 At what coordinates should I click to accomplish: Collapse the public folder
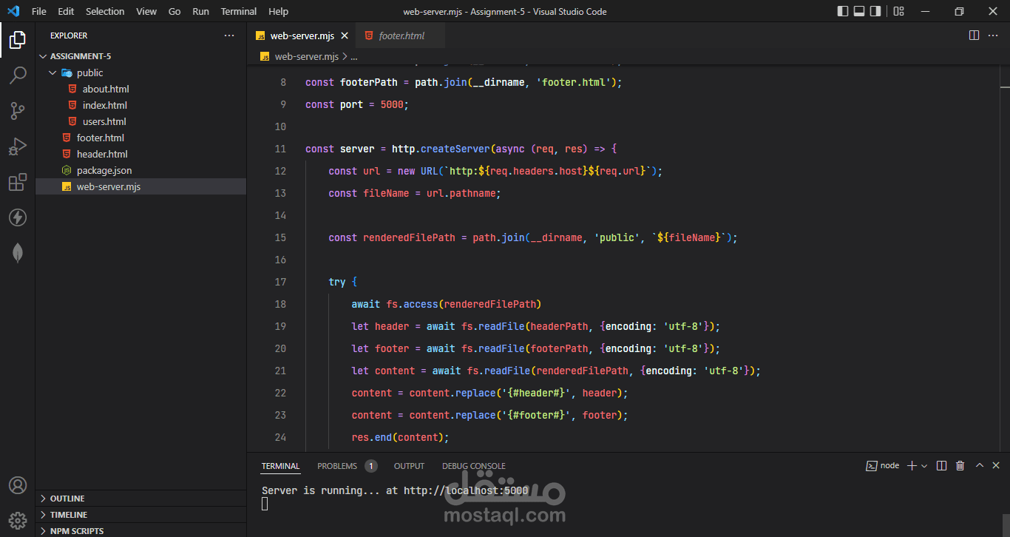(52, 72)
